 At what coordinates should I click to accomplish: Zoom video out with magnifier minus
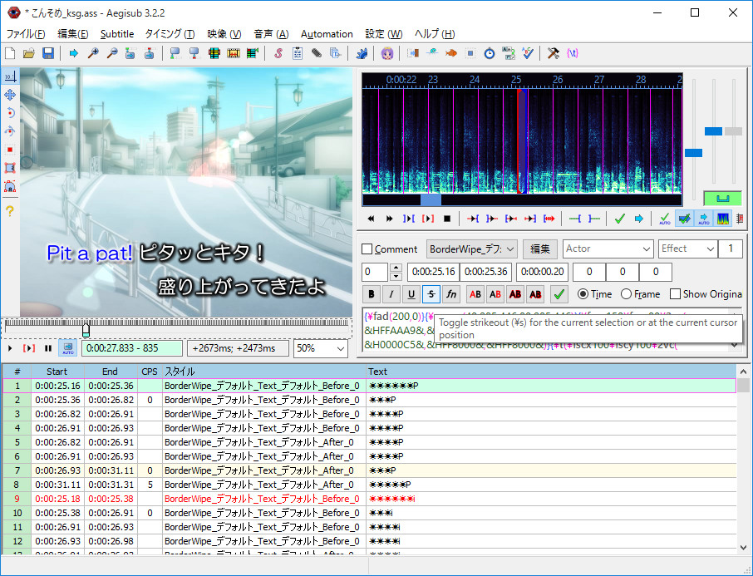112,53
